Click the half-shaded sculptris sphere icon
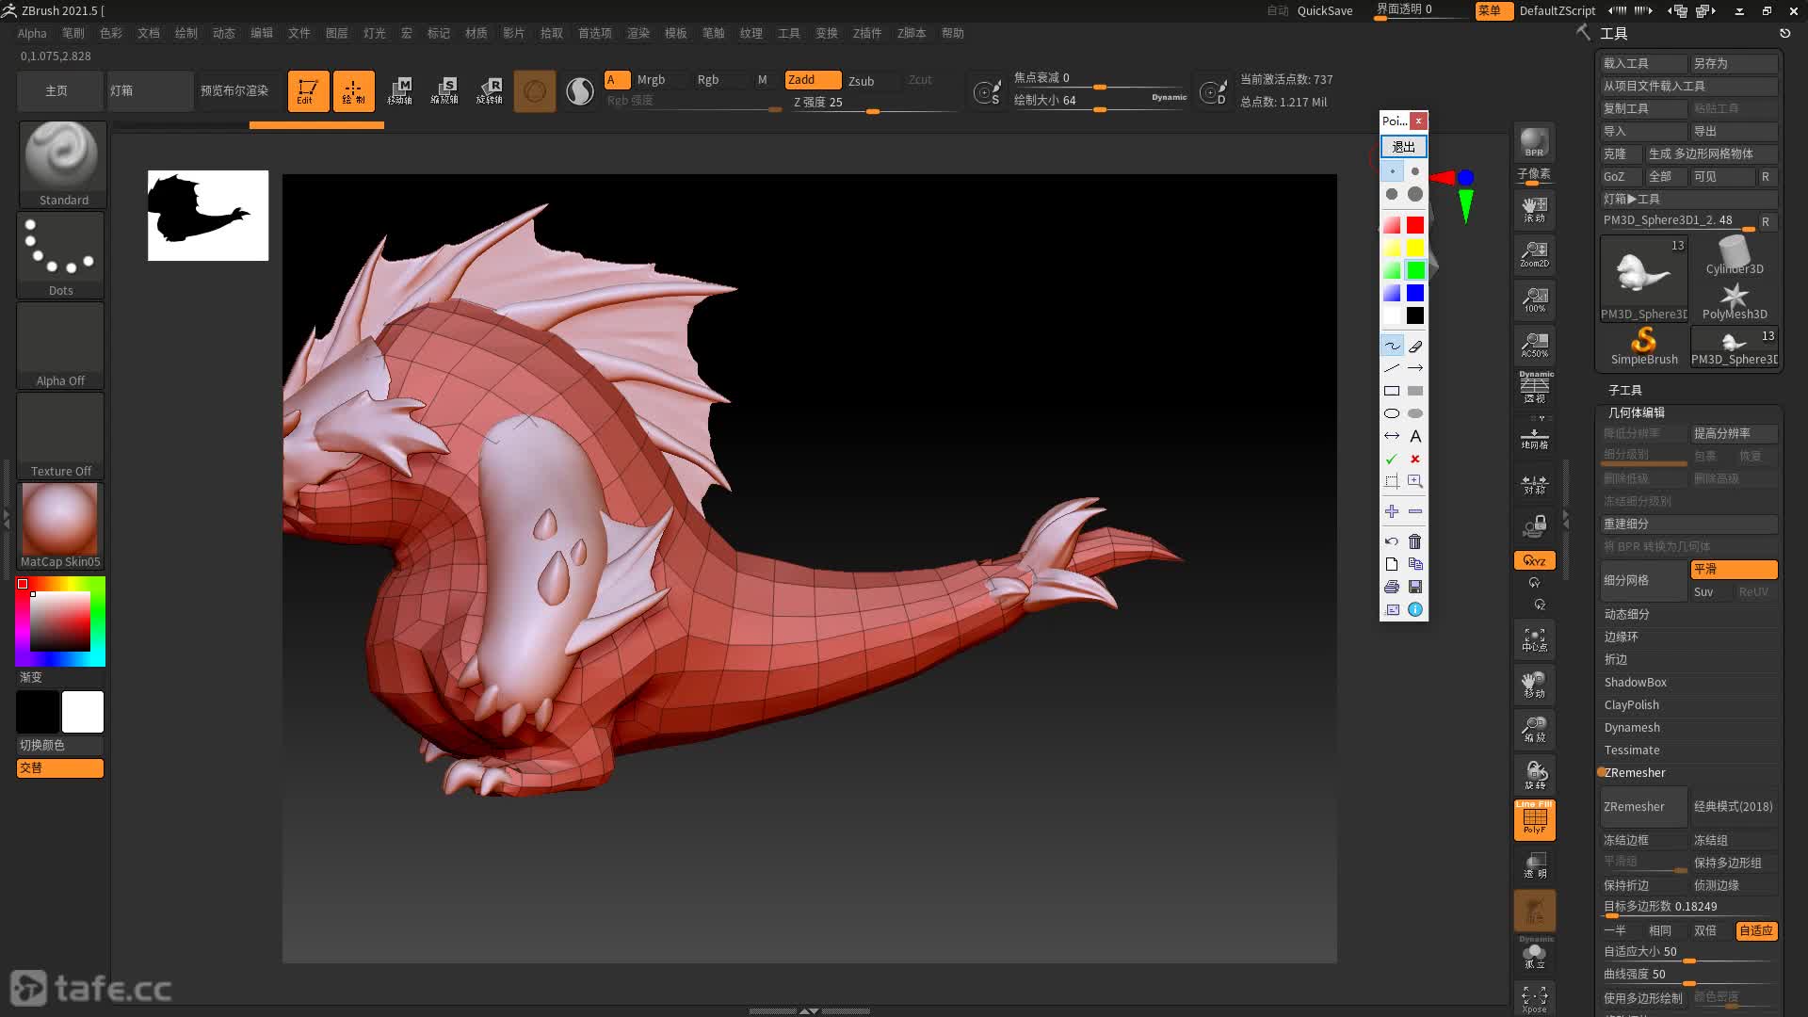Screen dimensions: 1808x1017 pyautogui.click(x=580, y=91)
